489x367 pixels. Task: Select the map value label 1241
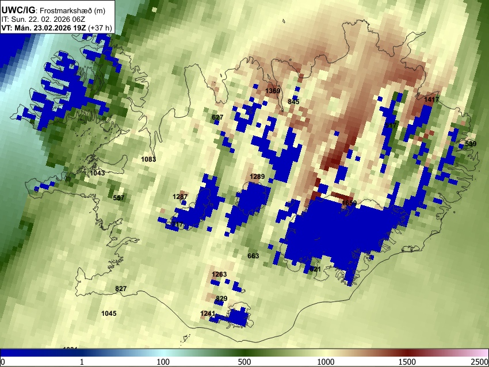[x=208, y=314]
